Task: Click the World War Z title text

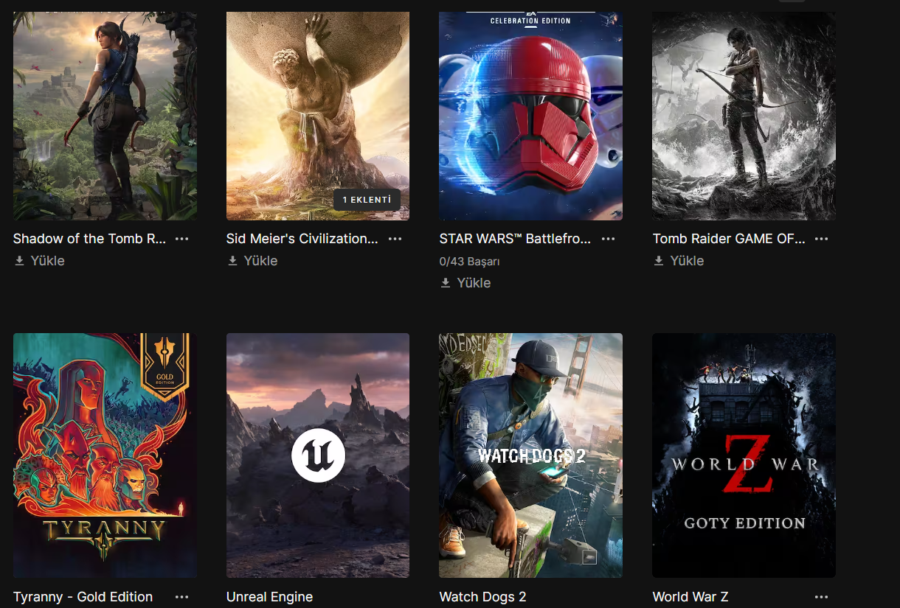Action: pos(690,597)
